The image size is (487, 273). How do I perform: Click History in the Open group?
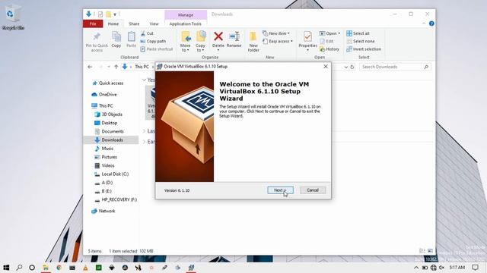coord(329,49)
